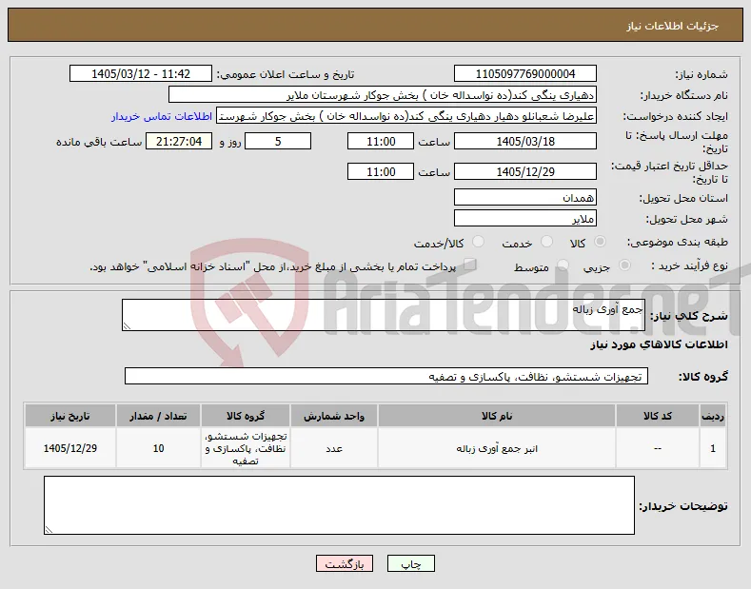Click the ردیف column header
The width and height of the screenshot is (751, 589).
click(x=713, y=416)
